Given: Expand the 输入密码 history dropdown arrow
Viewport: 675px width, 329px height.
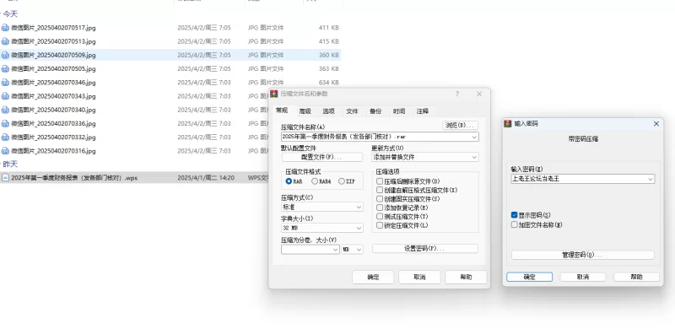Looking at the screenshot, I should click(x=651, y=179).
